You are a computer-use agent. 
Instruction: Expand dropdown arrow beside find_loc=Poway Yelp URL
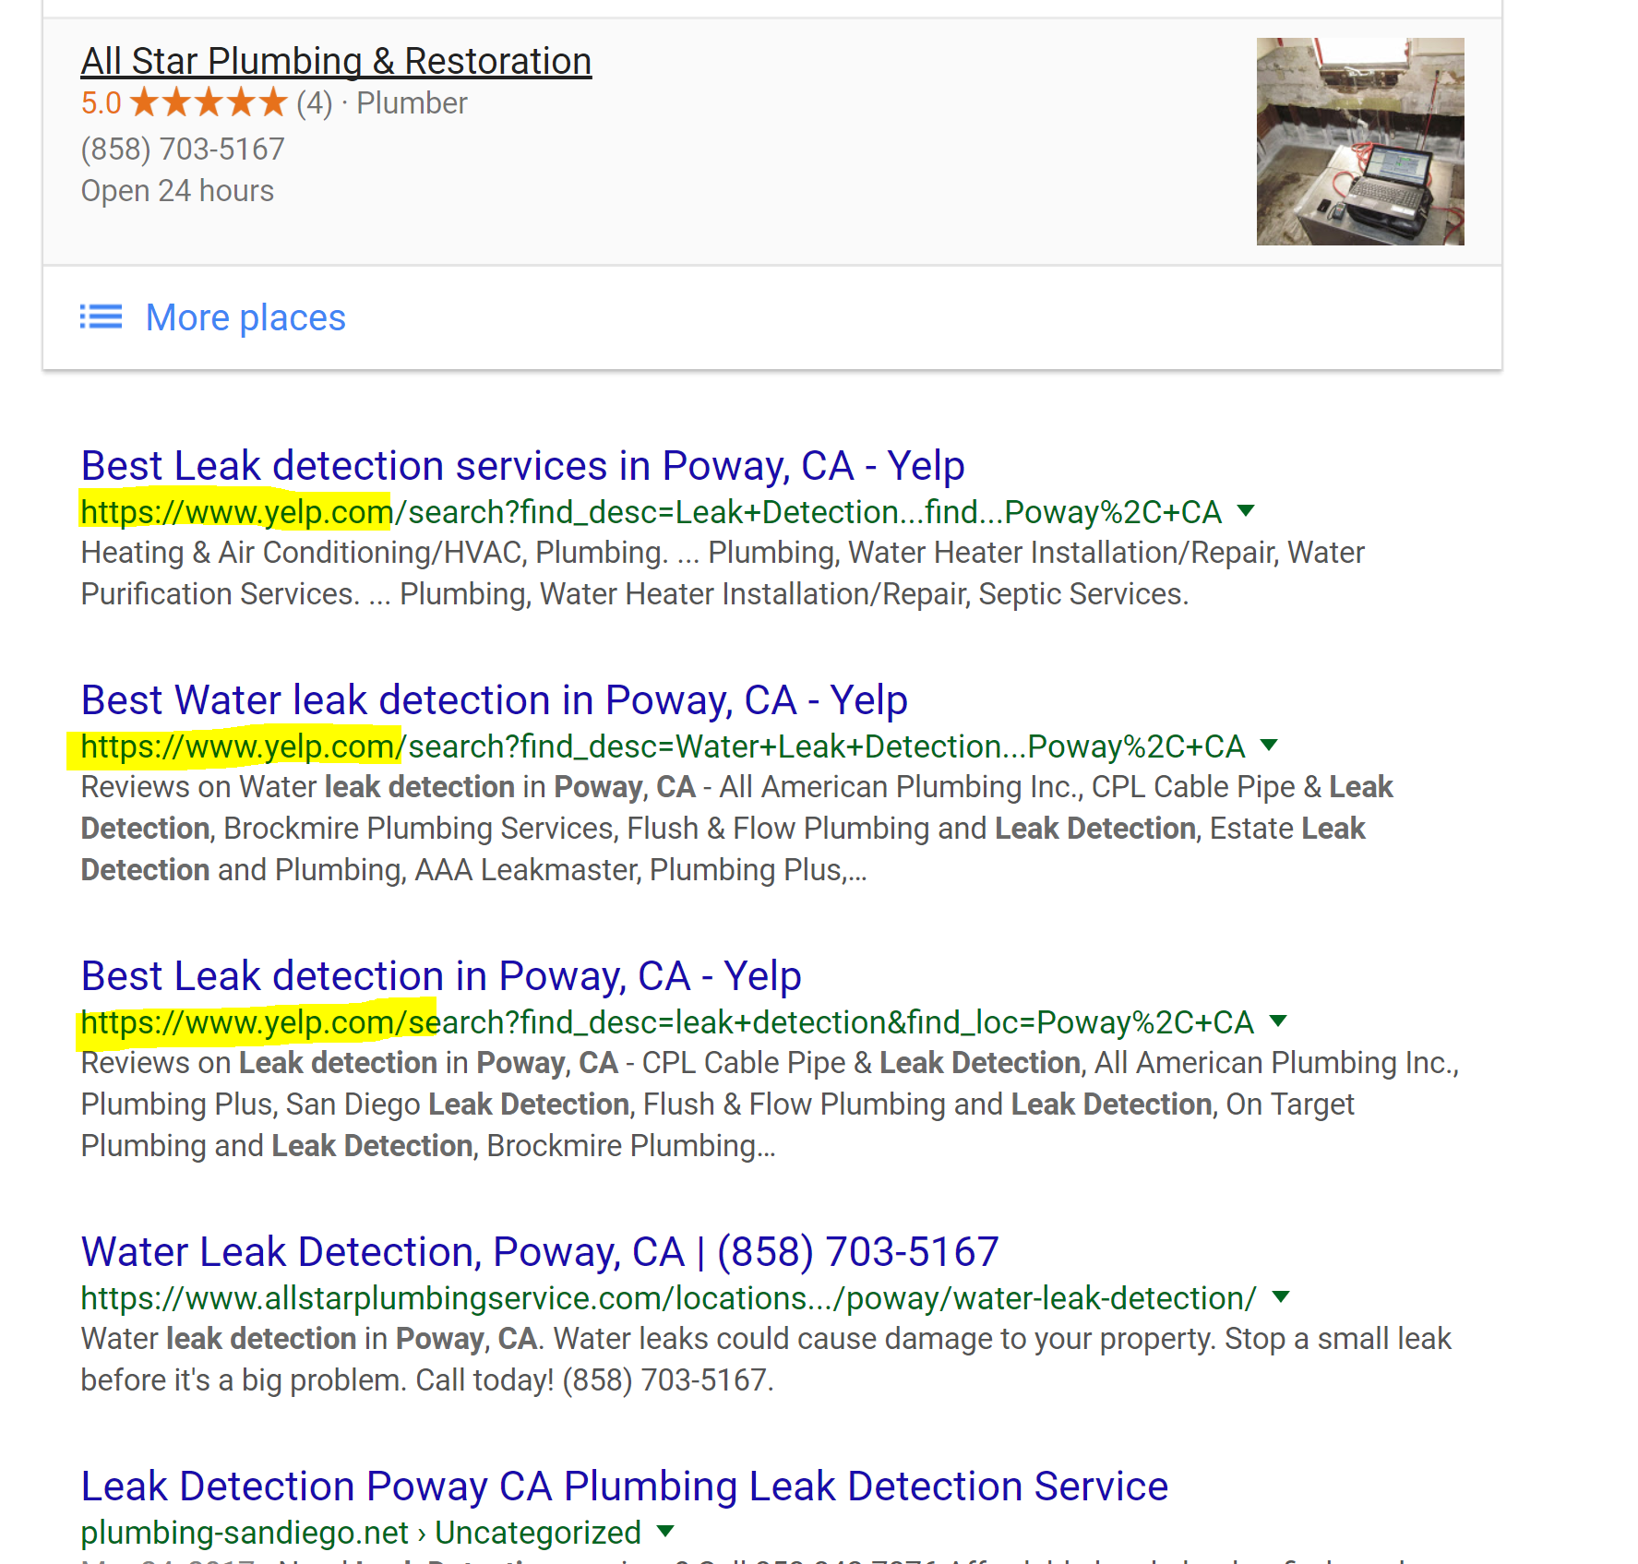pyautogui.click(x=1278, y=1021)
